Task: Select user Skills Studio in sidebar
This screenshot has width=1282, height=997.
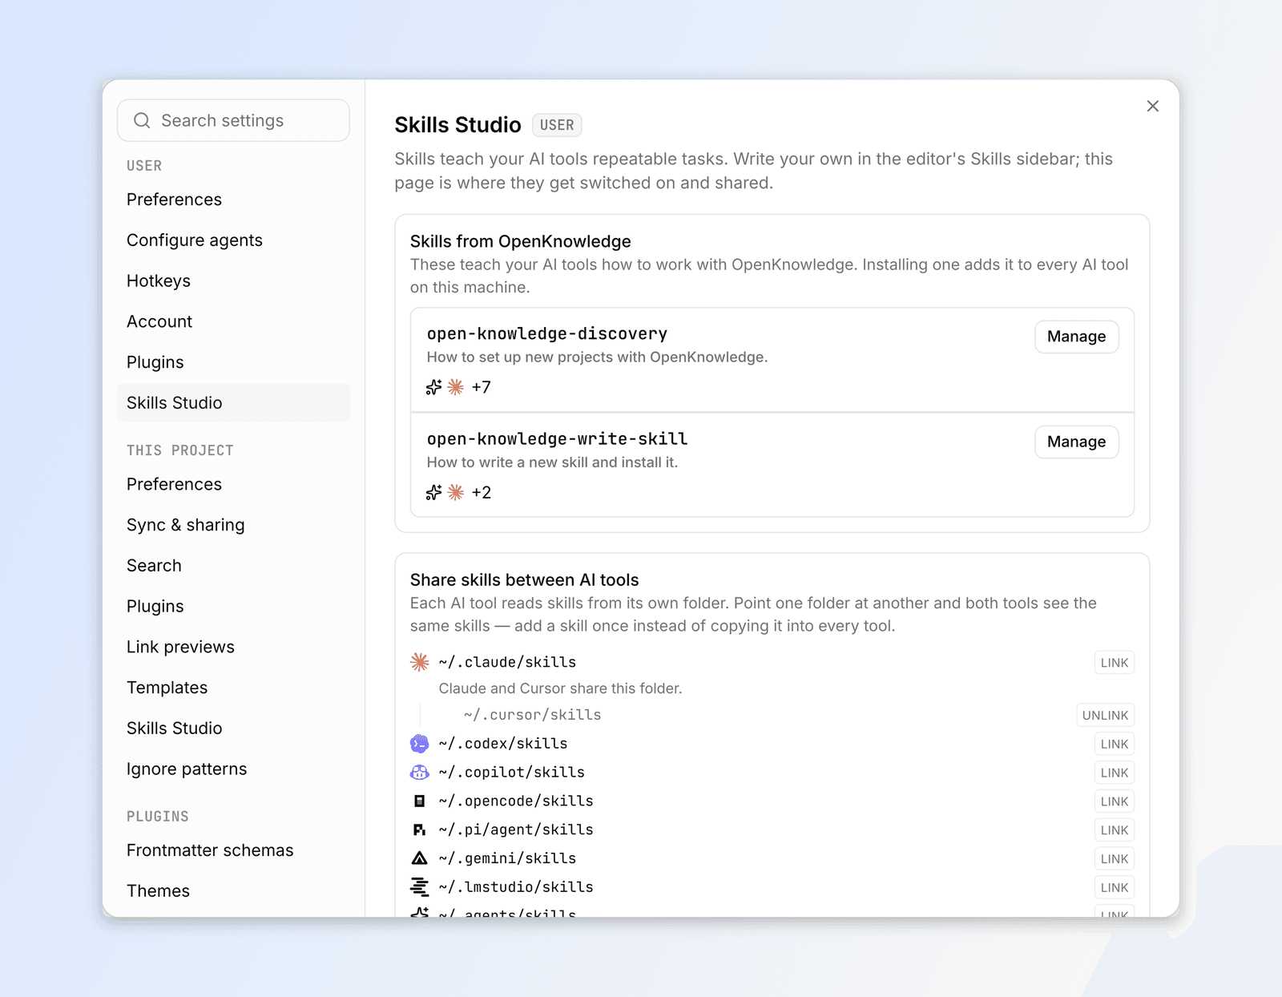Action: [233, 403]
